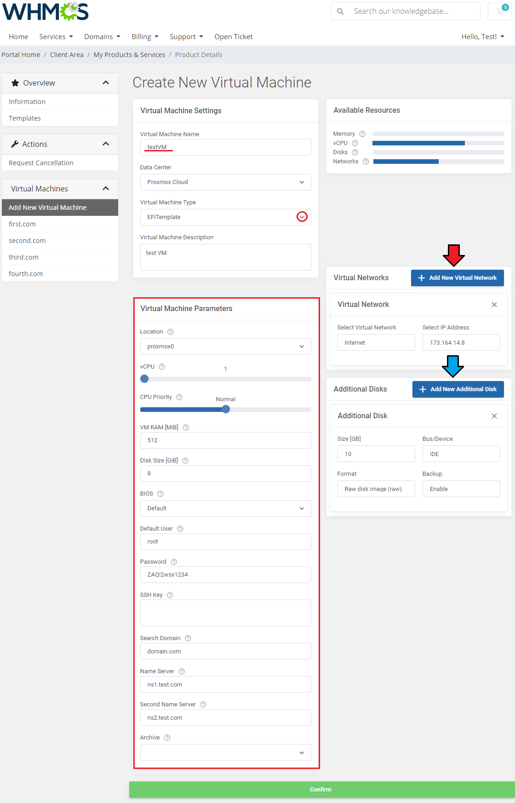Viewport: 515px width, 803px height.
Task: Click the vCPU parameter help icon
Action: pyautogui.click(x=162, y=367)
